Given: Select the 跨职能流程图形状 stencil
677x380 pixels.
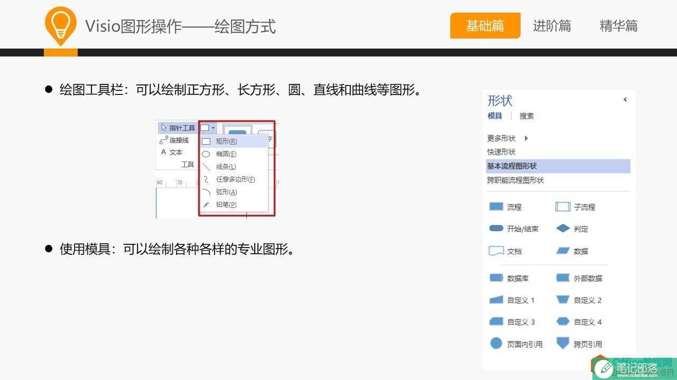Looking at the screenshot, I should click(515, 180).
